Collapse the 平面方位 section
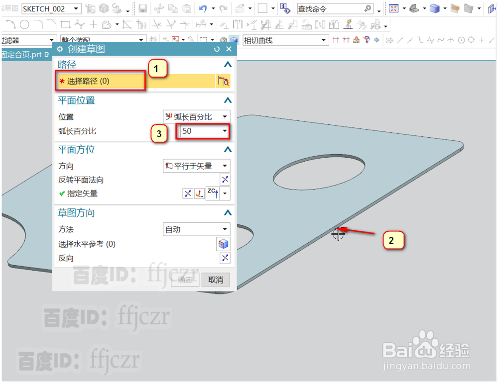 pyautogui.click(x=228, y=149)
